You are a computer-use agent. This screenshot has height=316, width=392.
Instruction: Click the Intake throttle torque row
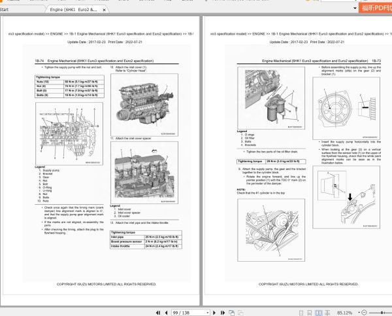(146, 246)
